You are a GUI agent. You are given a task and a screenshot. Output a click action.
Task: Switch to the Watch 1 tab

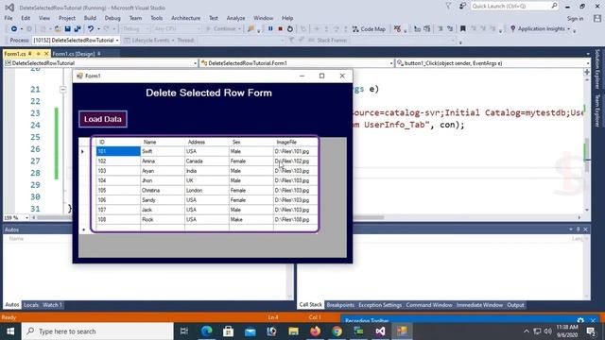click(52, 305)
